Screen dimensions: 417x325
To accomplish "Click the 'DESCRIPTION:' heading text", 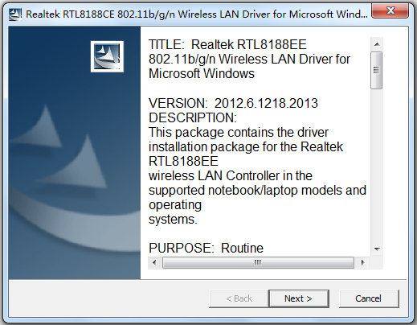I will click(193, 117).
